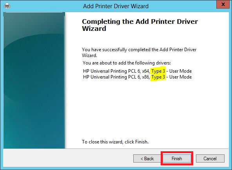
Task: Click User Mode on the x64 driver line
Action: (181, 71)
